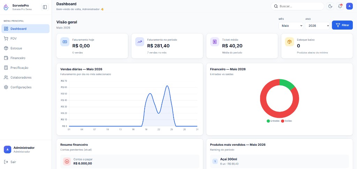
Task: Click the green Entradas donut segment
Action: point(287,83)
